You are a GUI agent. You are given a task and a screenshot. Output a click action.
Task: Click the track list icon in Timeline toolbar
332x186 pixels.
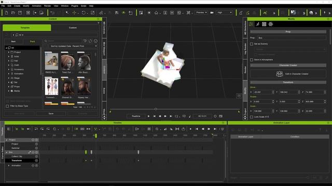click(x=9, y=129)
